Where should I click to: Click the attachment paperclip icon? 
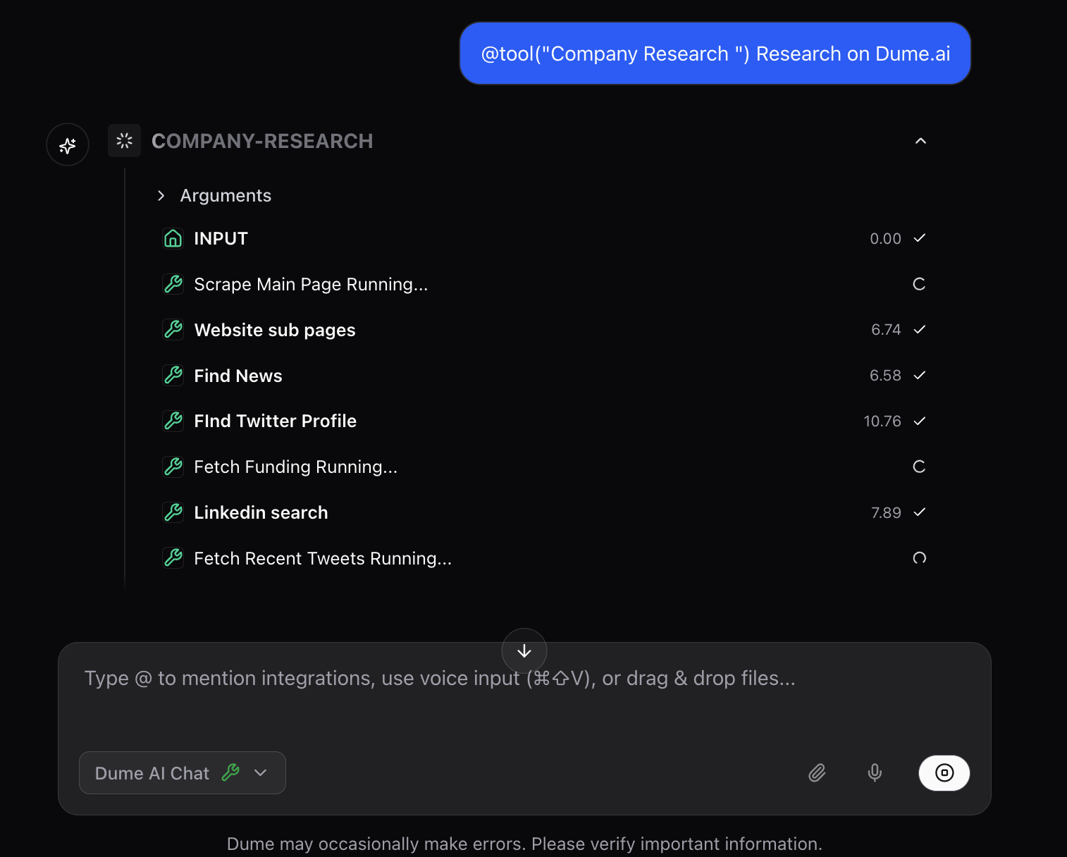click(x=817, y=772)
